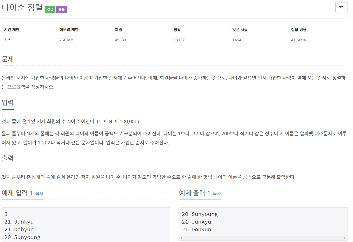This screenshot has width=353, height=242.
Task: Click the 출력 section heading
Action: click(8, 158)
